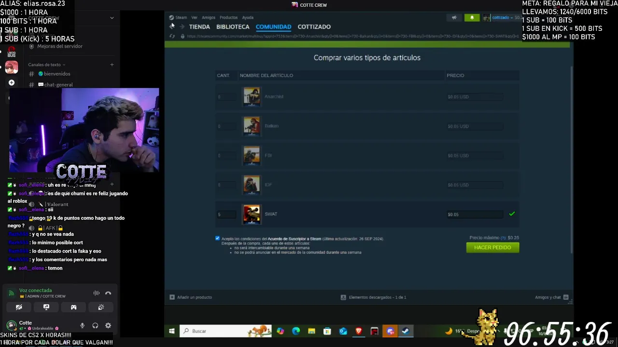
Task: Click the SWAT item thumbnail
Action: click(x=252, y=214)
